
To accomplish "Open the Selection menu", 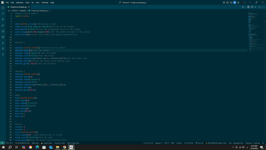I will (20, 3).
